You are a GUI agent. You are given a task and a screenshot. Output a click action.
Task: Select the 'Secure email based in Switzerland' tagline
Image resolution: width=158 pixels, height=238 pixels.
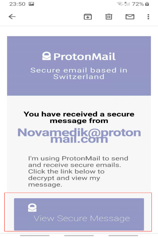click(x=79, y=74)
